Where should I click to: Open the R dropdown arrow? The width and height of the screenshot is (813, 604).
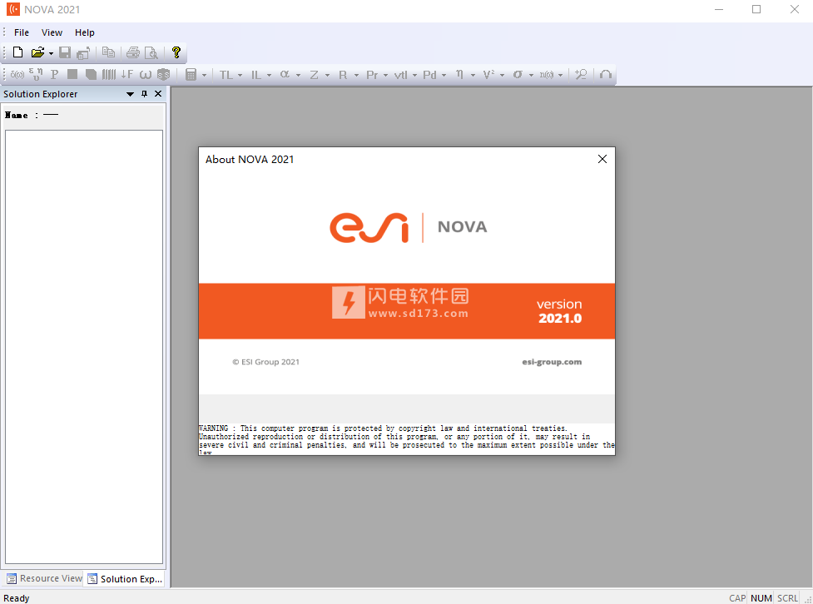(356, 76)
